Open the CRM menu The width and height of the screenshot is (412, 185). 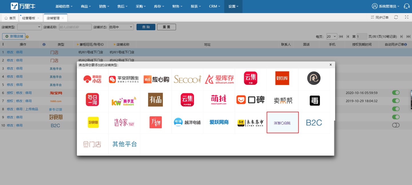click(x=215, y=6)
